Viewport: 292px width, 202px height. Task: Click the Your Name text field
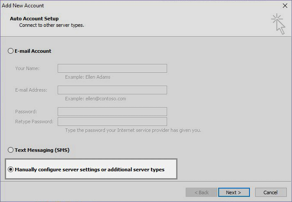112,68
